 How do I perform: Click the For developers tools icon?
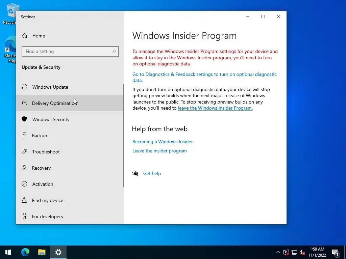click(24, 216)
